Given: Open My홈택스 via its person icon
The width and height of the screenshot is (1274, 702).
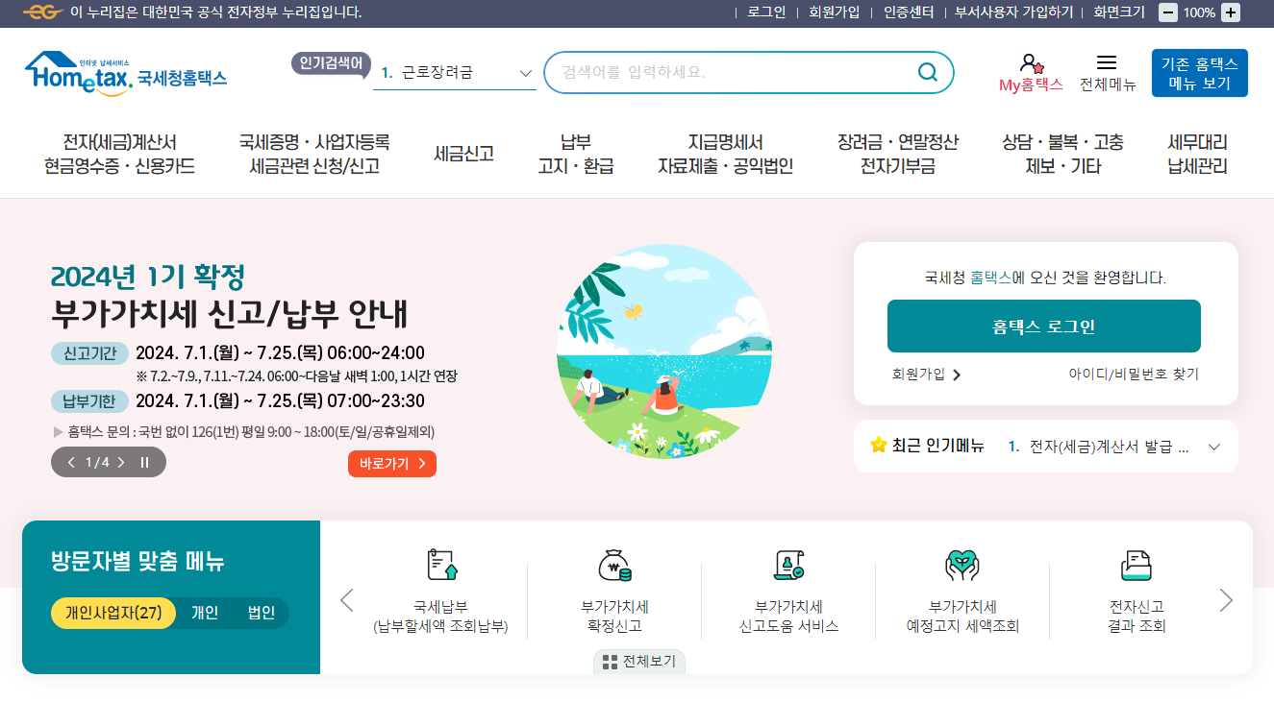Looking at the screenshot, I should click(x=1031, y=63).
